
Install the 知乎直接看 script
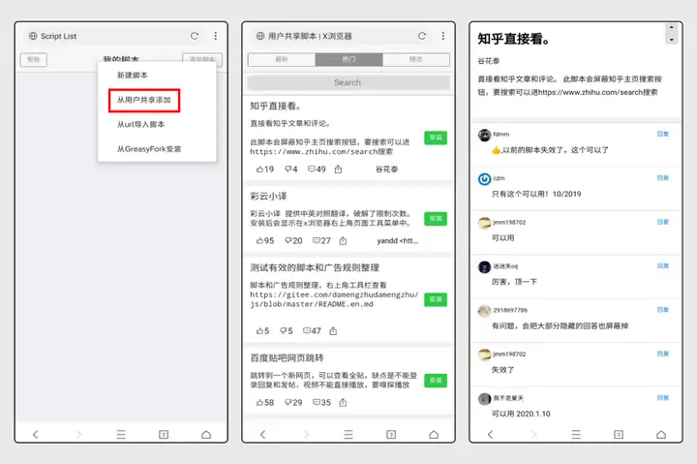tap(436, 138)
